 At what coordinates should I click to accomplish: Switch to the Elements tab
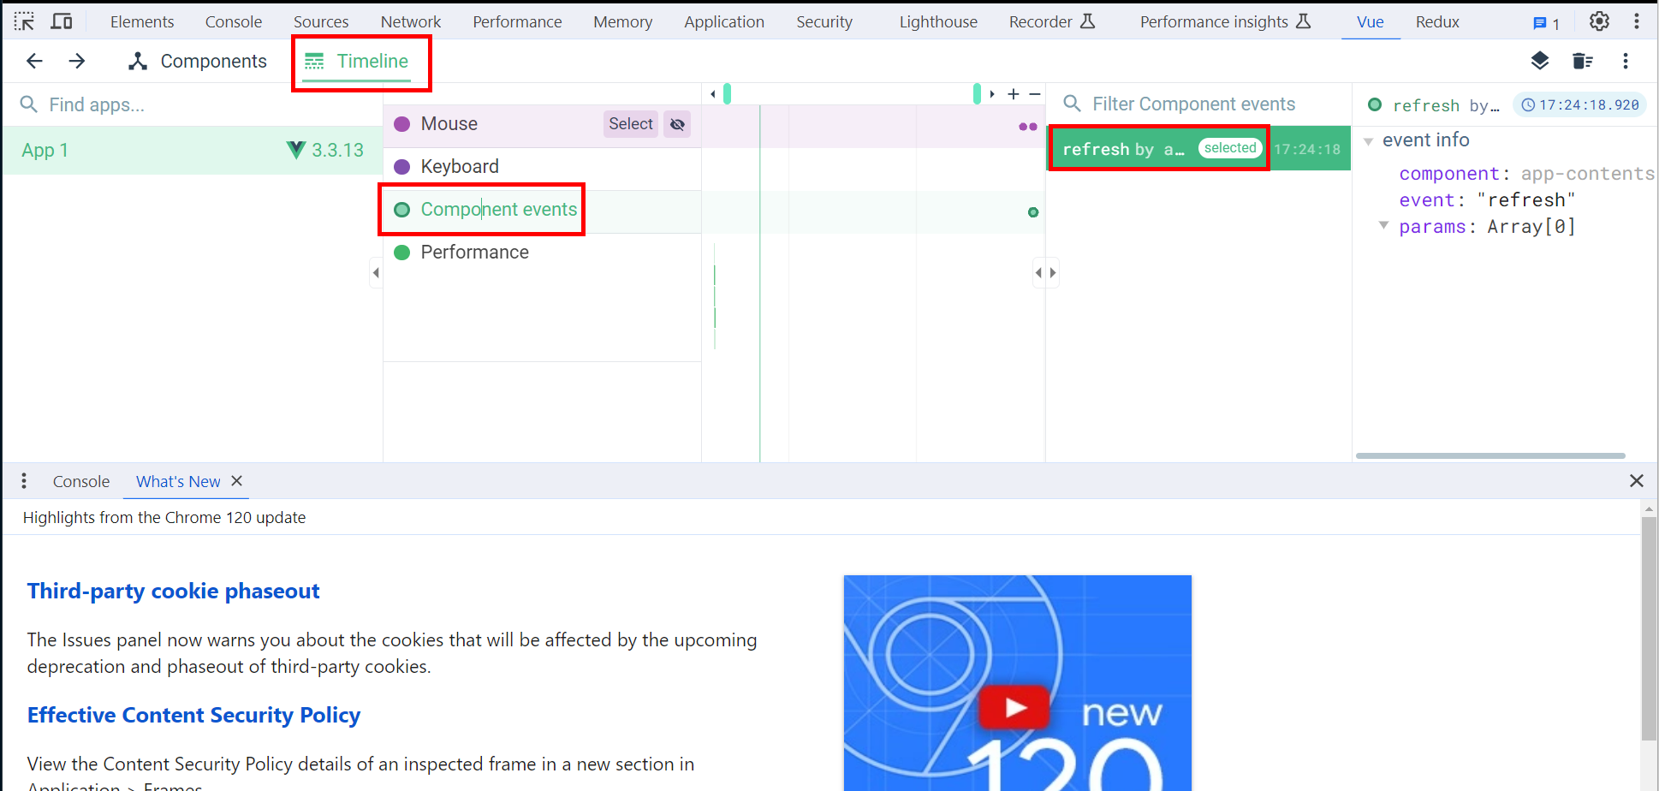pyautogui.click(x=142, y=21)
